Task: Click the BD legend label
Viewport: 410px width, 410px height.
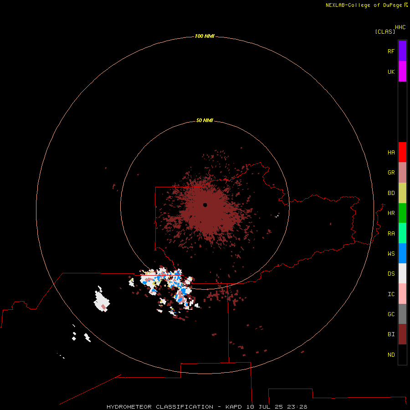Action: [x=391, y=193]
